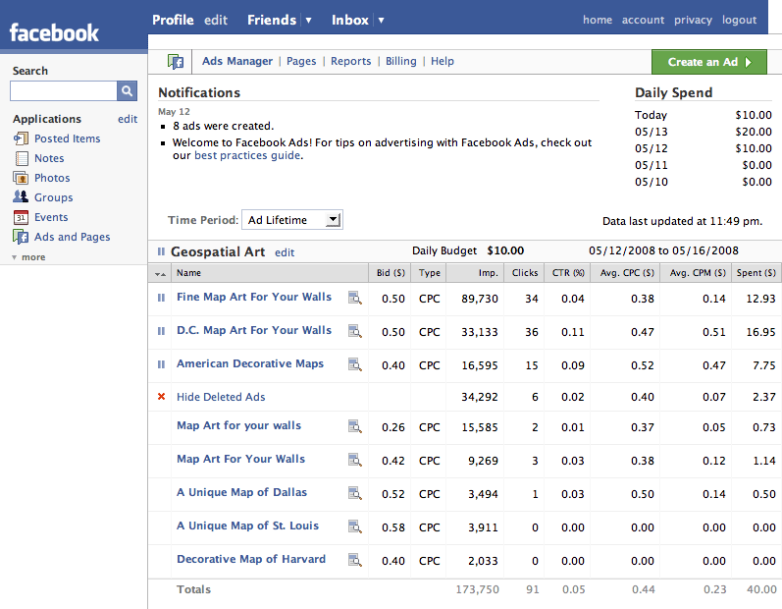Click the Friends menu label
The height and width of the screenshot is (609, 782).
tap(272, 20)
